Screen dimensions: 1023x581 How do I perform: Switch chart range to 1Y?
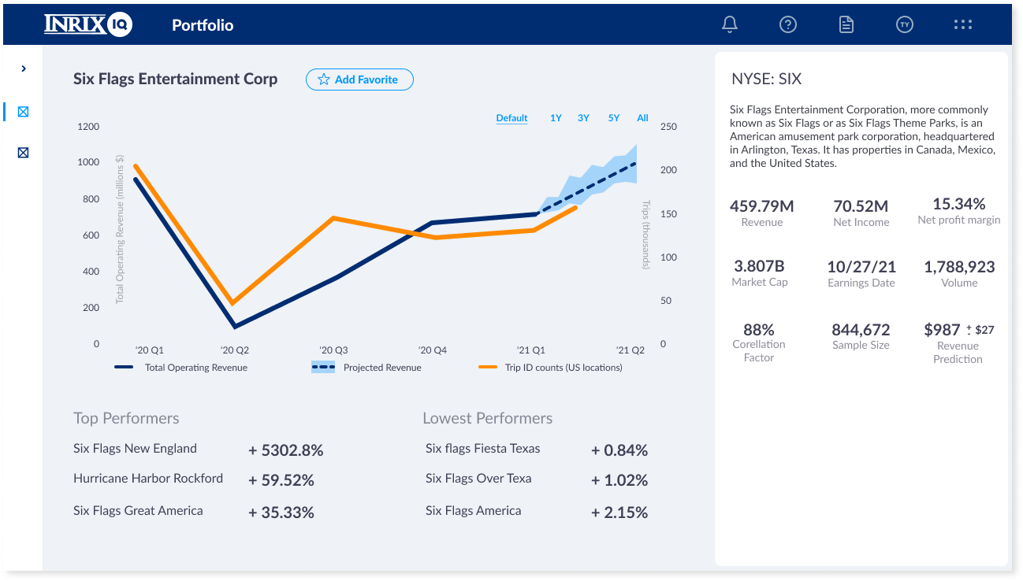point(556,118)
